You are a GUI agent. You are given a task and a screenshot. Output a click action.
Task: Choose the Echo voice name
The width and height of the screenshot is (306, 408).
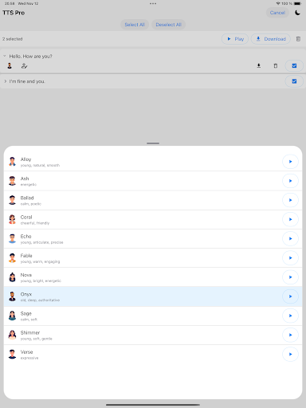tap(25, 237)
